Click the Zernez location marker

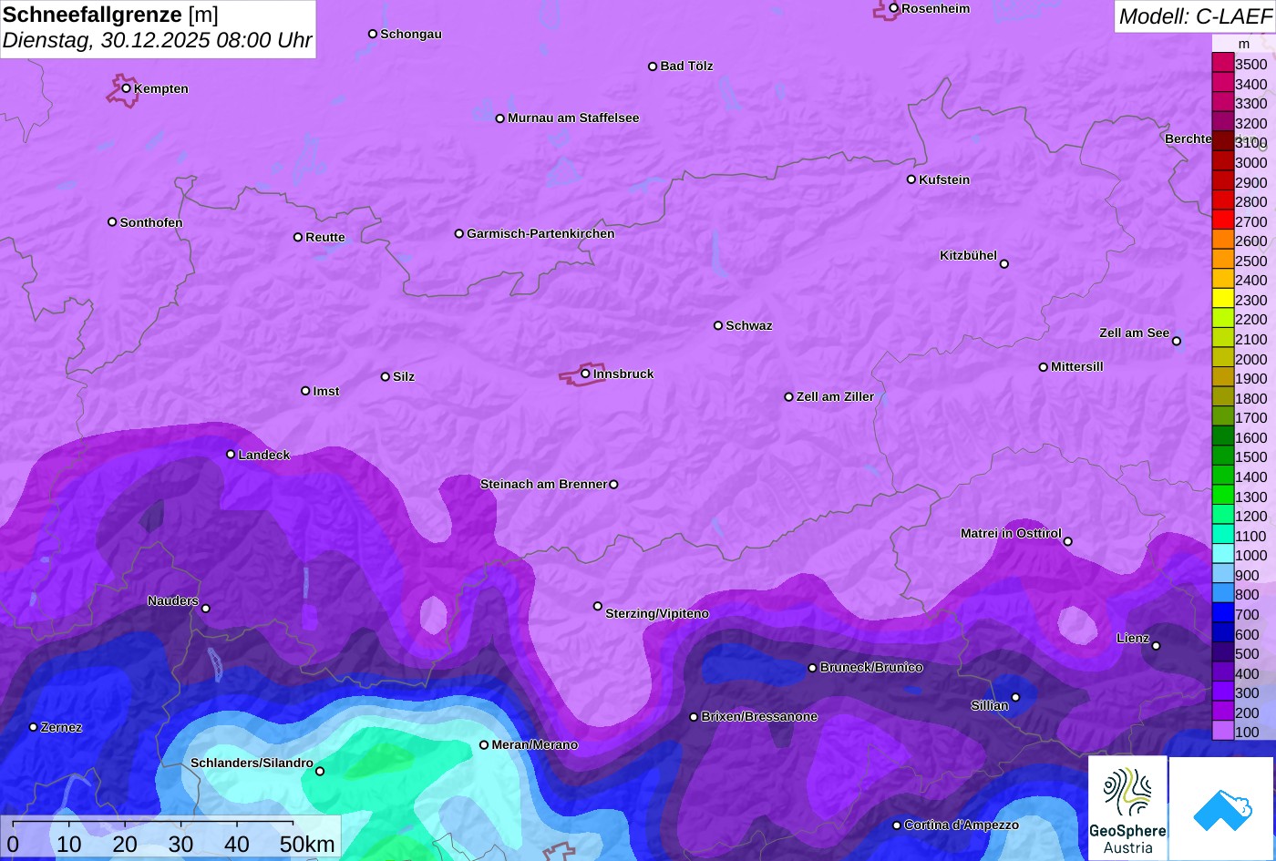pos(33,727)
